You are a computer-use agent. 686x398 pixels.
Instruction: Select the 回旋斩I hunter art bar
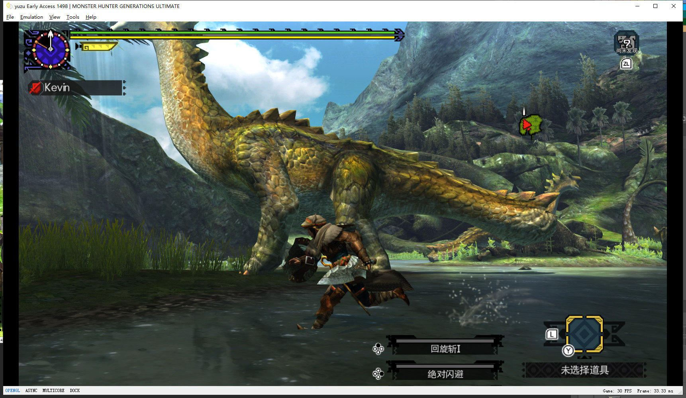pos(445,349)
